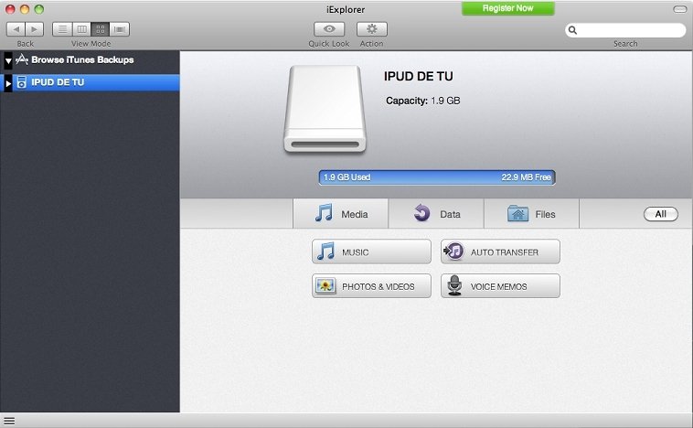The width and height of the screenshot is (693, 428).
Task: Switch to list view mode
Action: [62, 29]
